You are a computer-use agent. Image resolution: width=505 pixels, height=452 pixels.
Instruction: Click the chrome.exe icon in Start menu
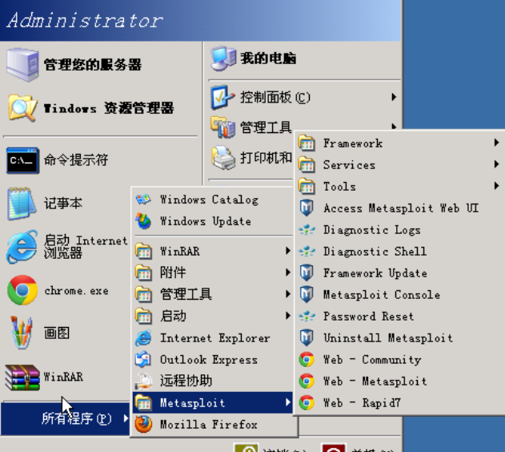pos(22,290)
